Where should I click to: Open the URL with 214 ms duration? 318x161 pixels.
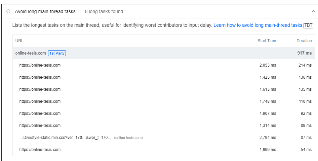point(40,65)
